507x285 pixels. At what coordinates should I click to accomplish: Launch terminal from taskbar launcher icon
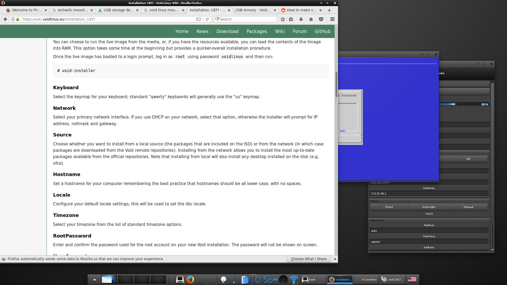(x=180, y=279)
